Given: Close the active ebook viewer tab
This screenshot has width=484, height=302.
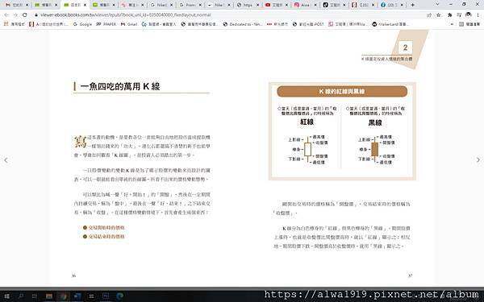Looking at the screenshot, I should point(85,5).
